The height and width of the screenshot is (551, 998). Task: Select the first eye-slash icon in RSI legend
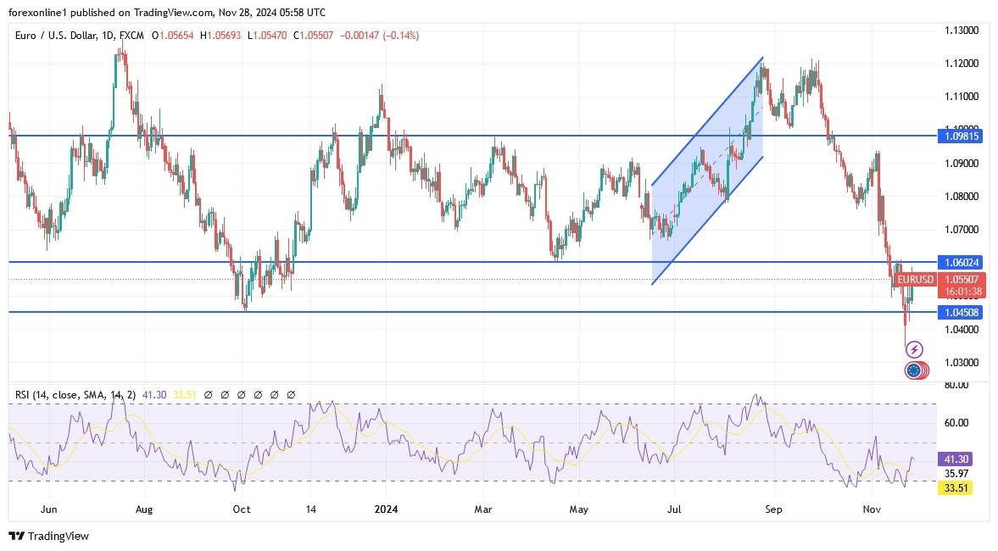(209, 394)
